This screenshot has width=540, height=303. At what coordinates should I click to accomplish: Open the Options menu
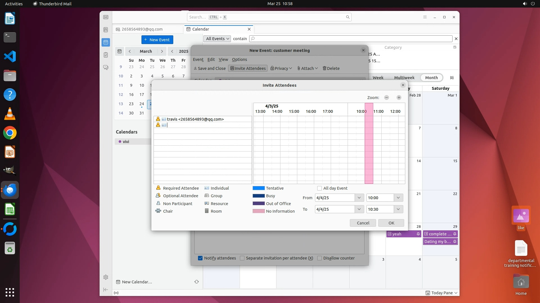click(239, 59)
